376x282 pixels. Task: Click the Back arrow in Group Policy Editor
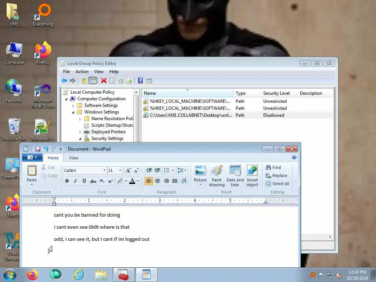click(x=64, y=80)
